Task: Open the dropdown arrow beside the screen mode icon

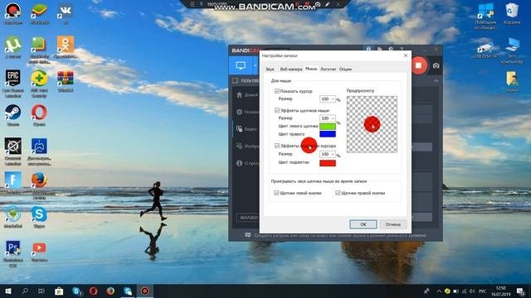Action: click(x=256, y=65)
